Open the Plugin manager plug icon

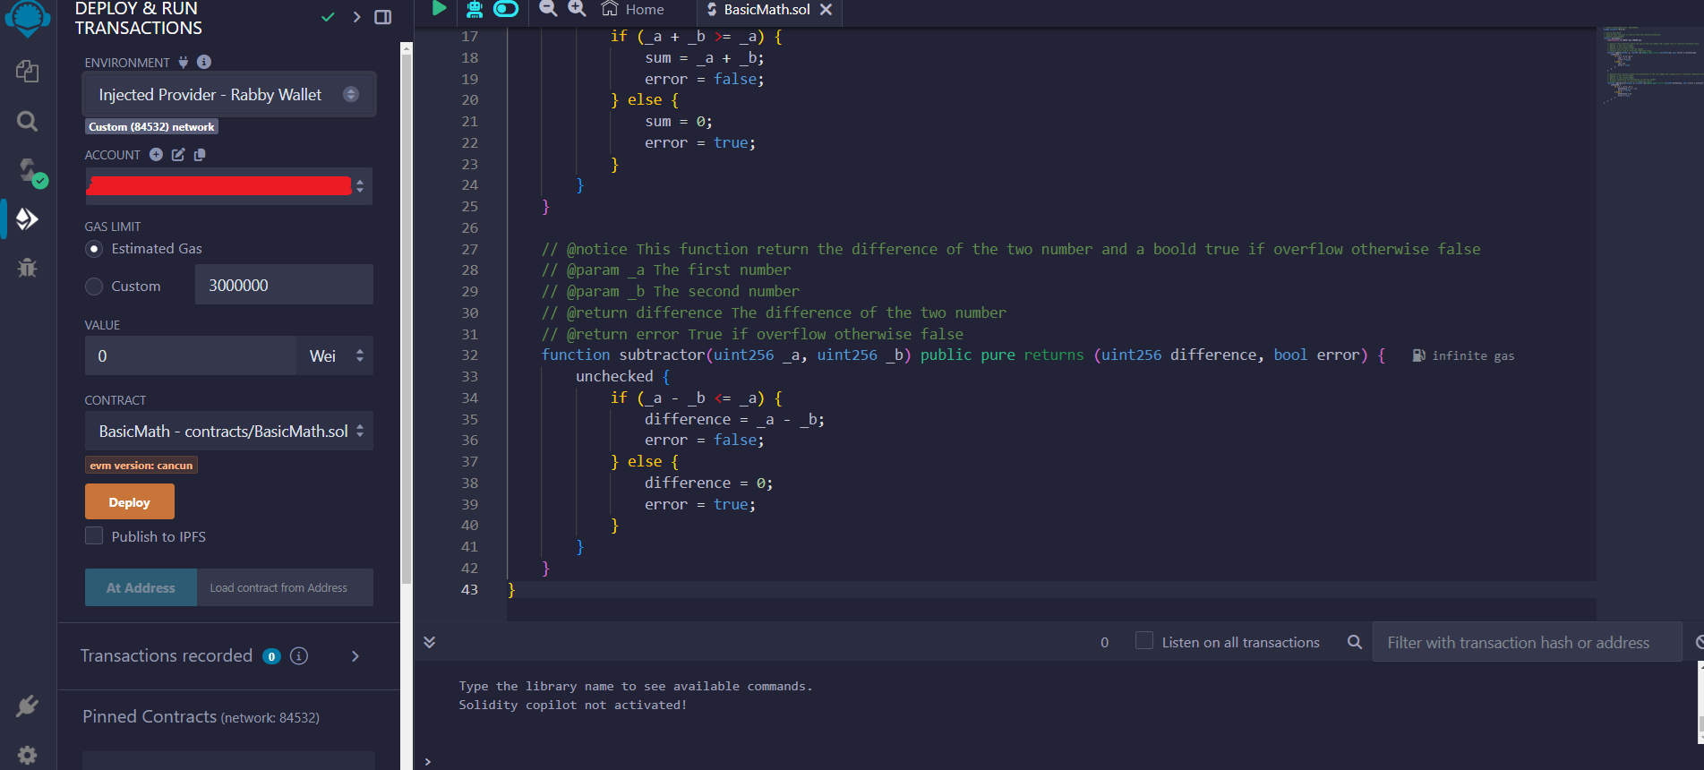click(x=27, y=706)
